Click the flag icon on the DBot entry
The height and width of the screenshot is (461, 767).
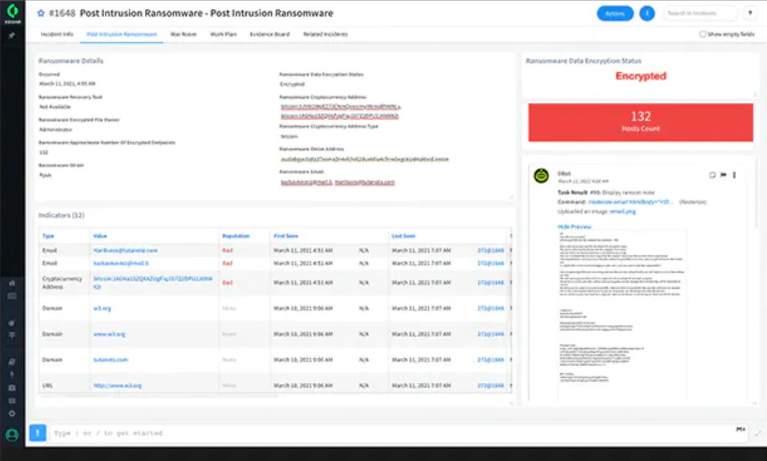pos(723,175)
